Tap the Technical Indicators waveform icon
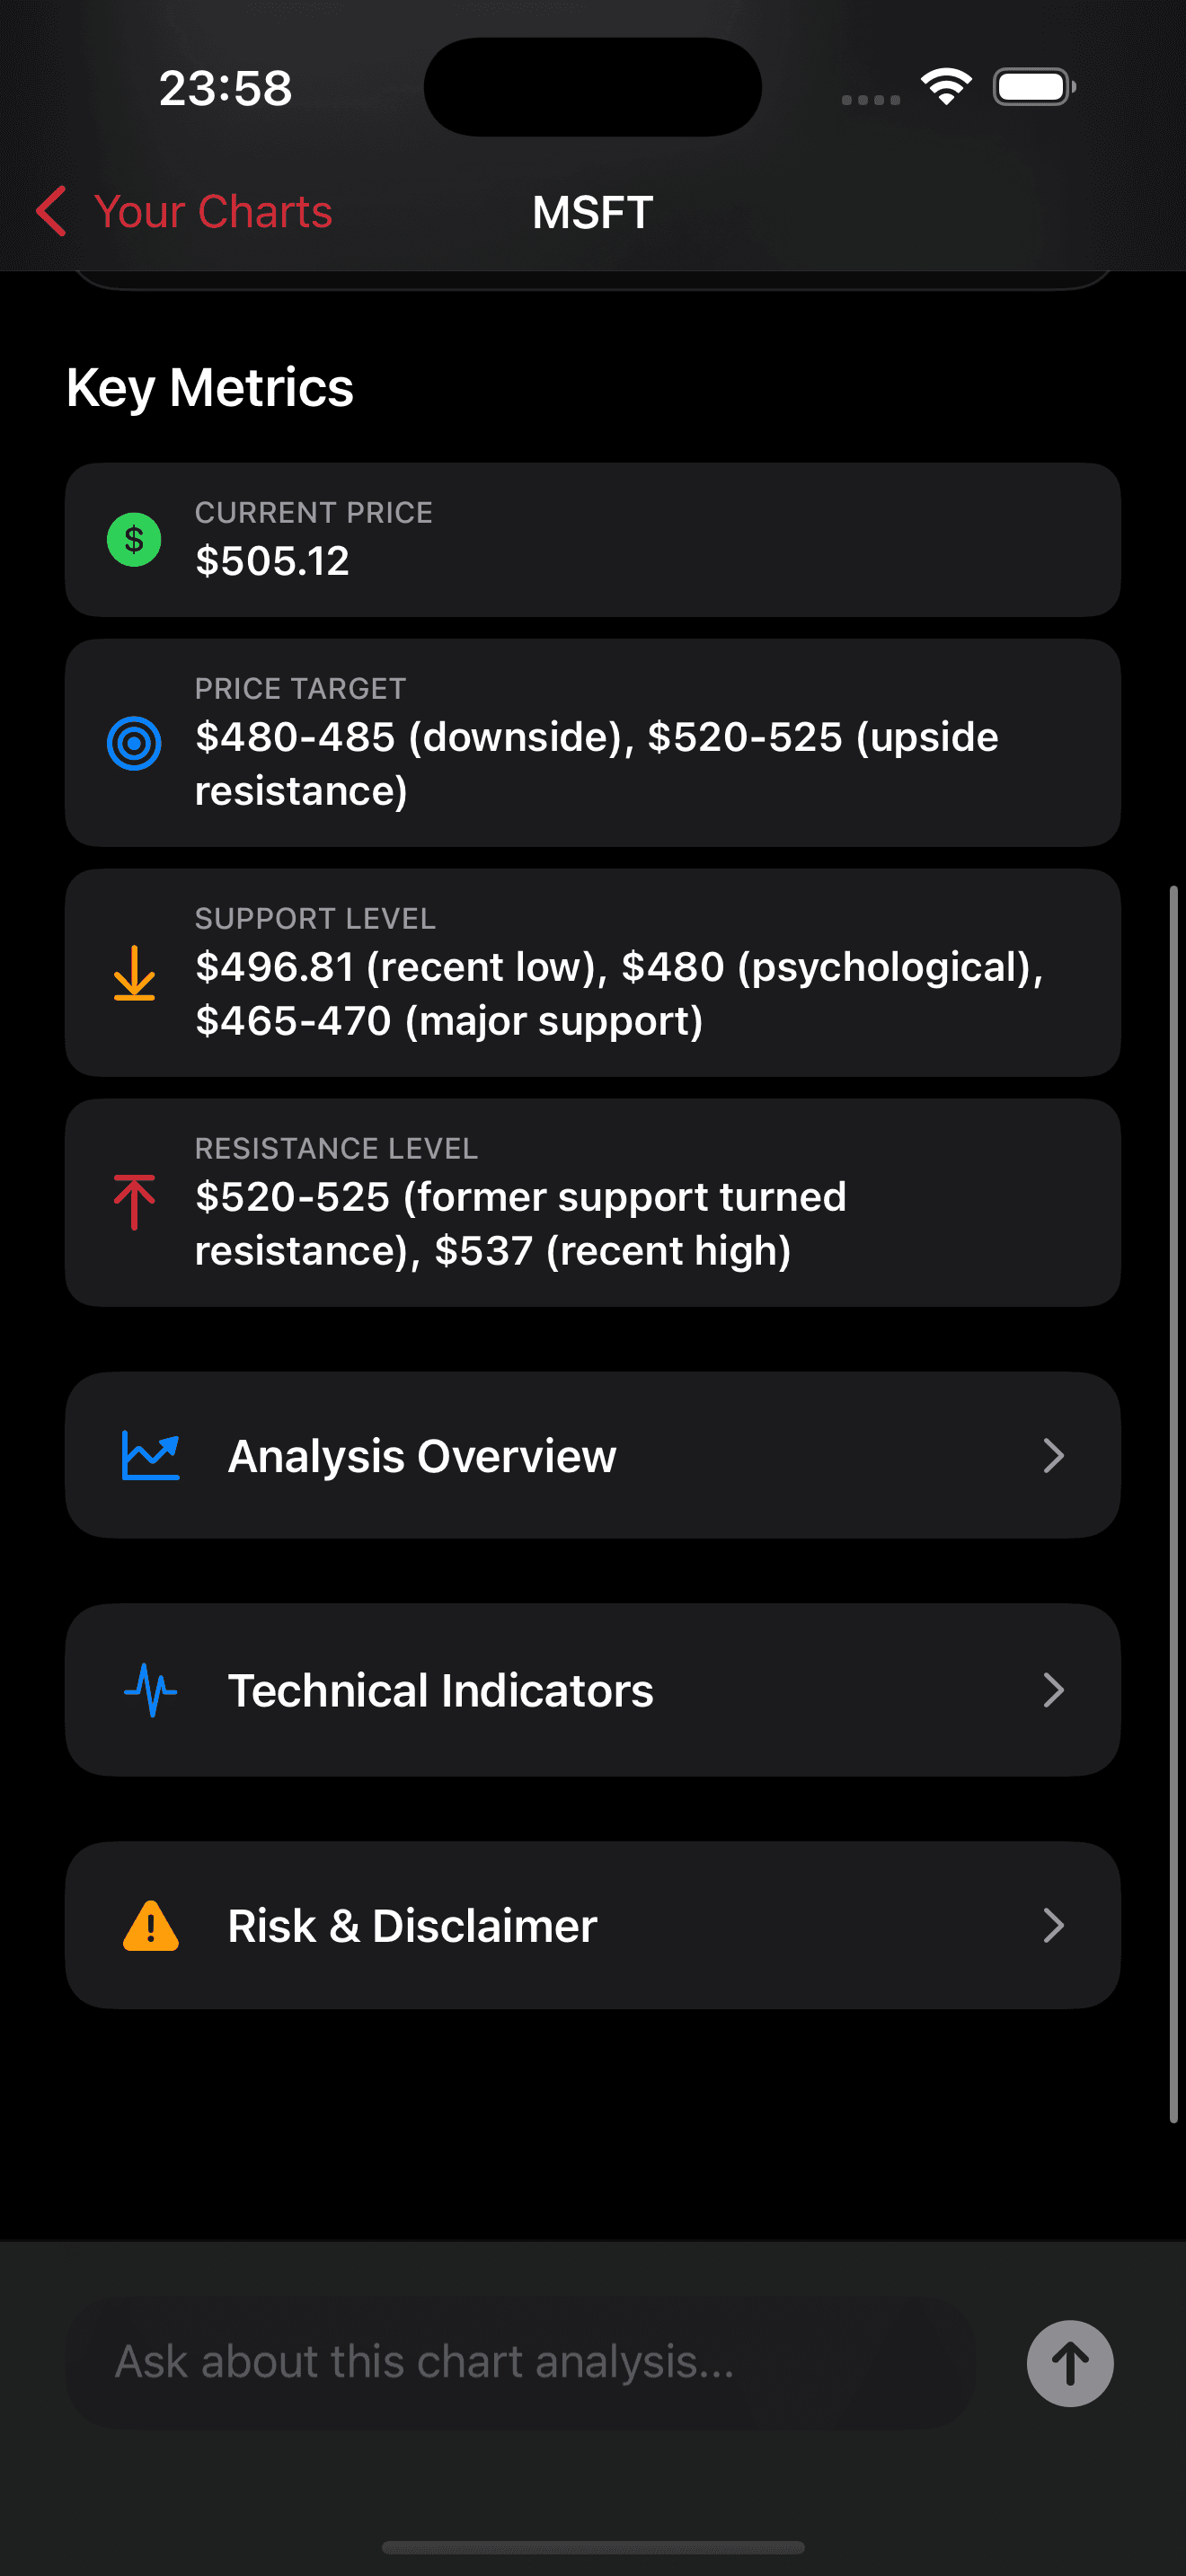 150,1690
